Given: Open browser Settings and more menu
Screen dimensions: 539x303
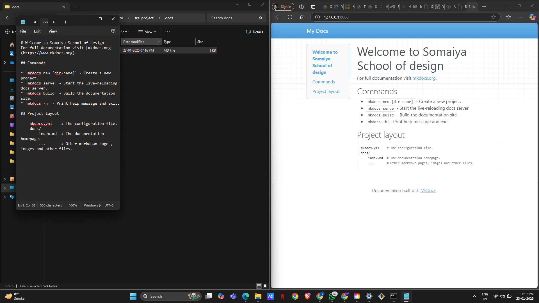Looking at the screenshot, I should [x=521, y=17].
